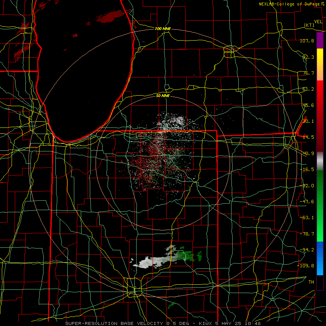The width and height of the screenshot is (326, 326).
Task: Click the [KT] units label
Action: [x=309, y=25]
